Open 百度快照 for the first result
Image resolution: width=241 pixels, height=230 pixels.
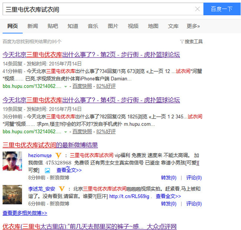pos(82,86)
